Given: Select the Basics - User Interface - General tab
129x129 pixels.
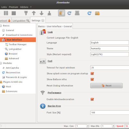Looking at the screenshot, I should pos(55,26).
